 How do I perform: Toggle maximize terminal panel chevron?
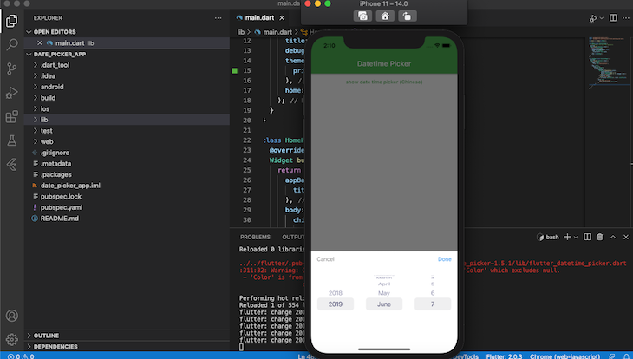pyautogui.click(x=613, y=237)
